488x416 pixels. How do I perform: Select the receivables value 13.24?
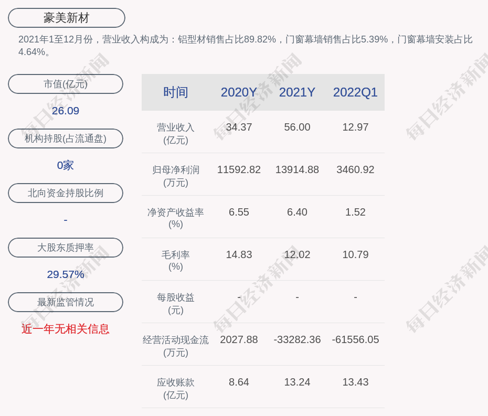[x=297, y=382]
